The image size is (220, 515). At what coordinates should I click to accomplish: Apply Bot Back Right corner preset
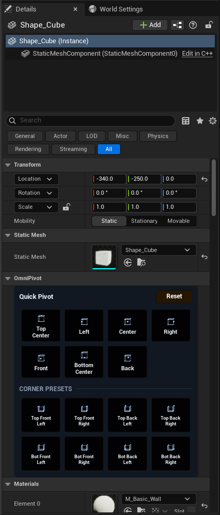pyautogui.click(x=171, y=454)
